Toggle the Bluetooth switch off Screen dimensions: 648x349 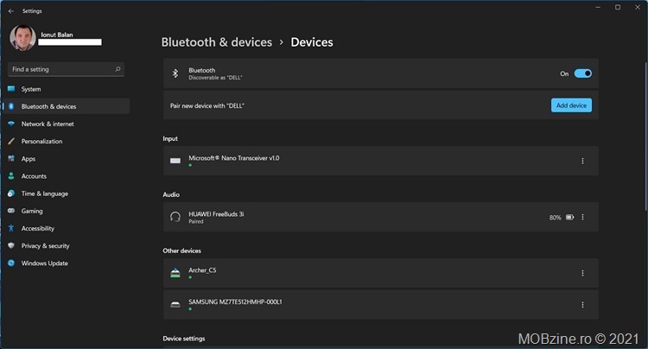(582, 73)
